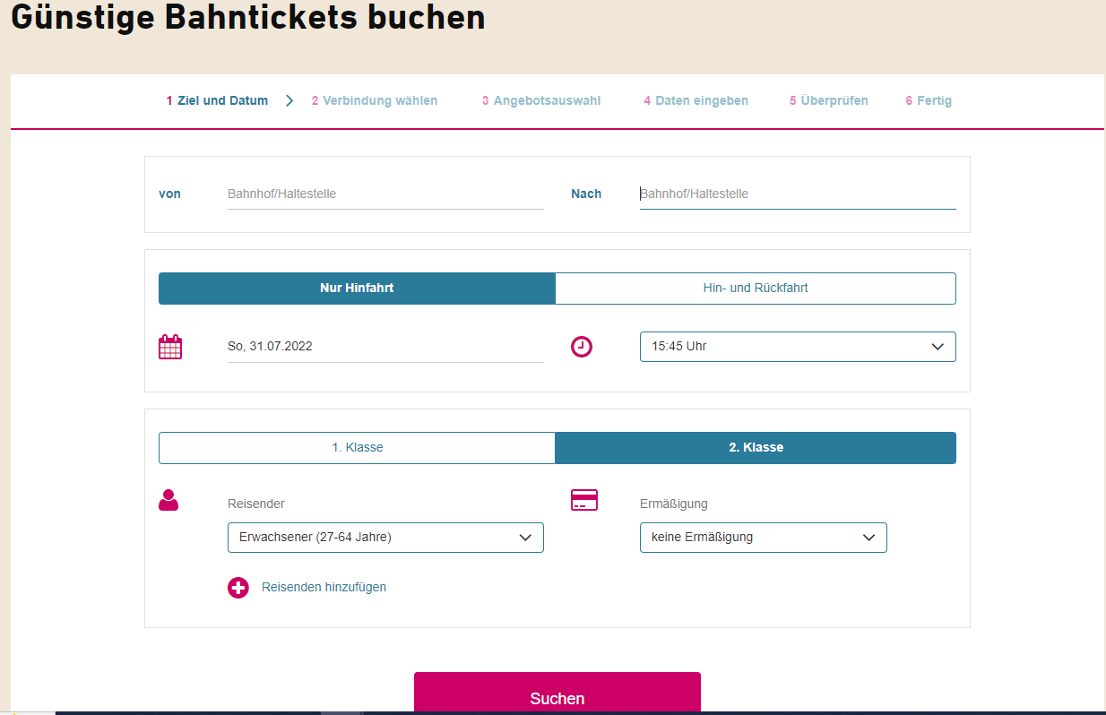
Task: Click the von Bahnhof/Haltestelle input field
Action: 385,194
